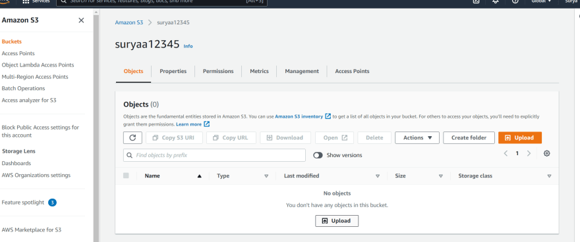Open Learn more link
Viewport: 580px width, 242px height.
click(188, 124)
